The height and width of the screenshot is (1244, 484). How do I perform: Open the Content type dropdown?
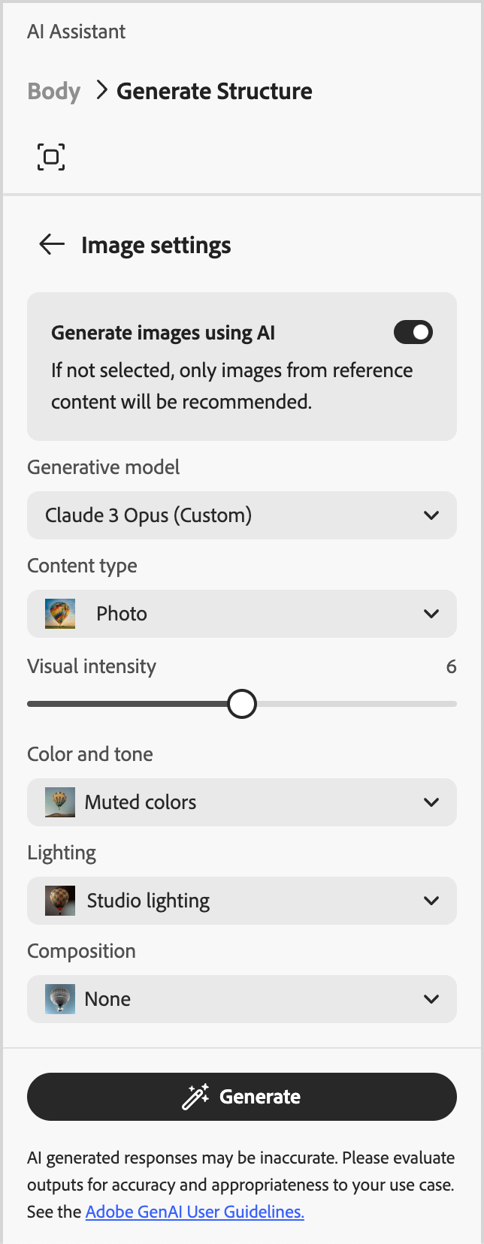point(242,613)
